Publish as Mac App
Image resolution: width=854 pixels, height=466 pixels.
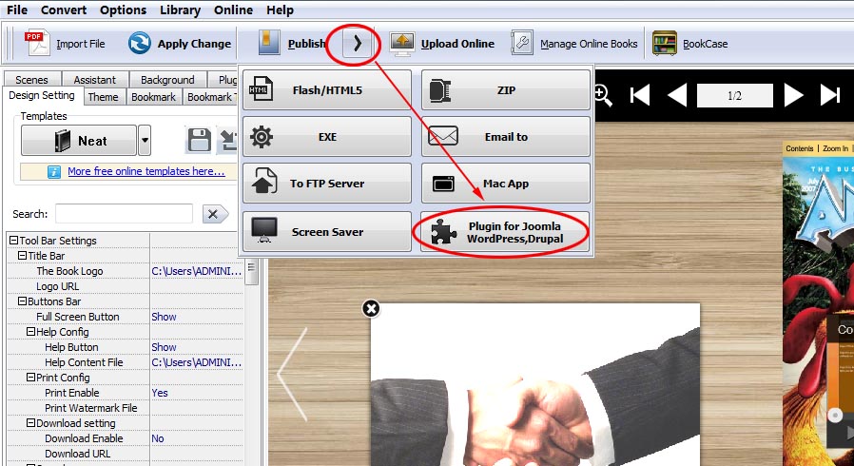[505, 184]
